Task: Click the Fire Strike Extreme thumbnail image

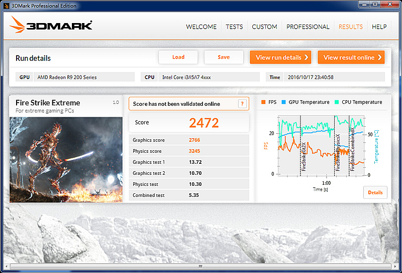Action: [66, 159]
